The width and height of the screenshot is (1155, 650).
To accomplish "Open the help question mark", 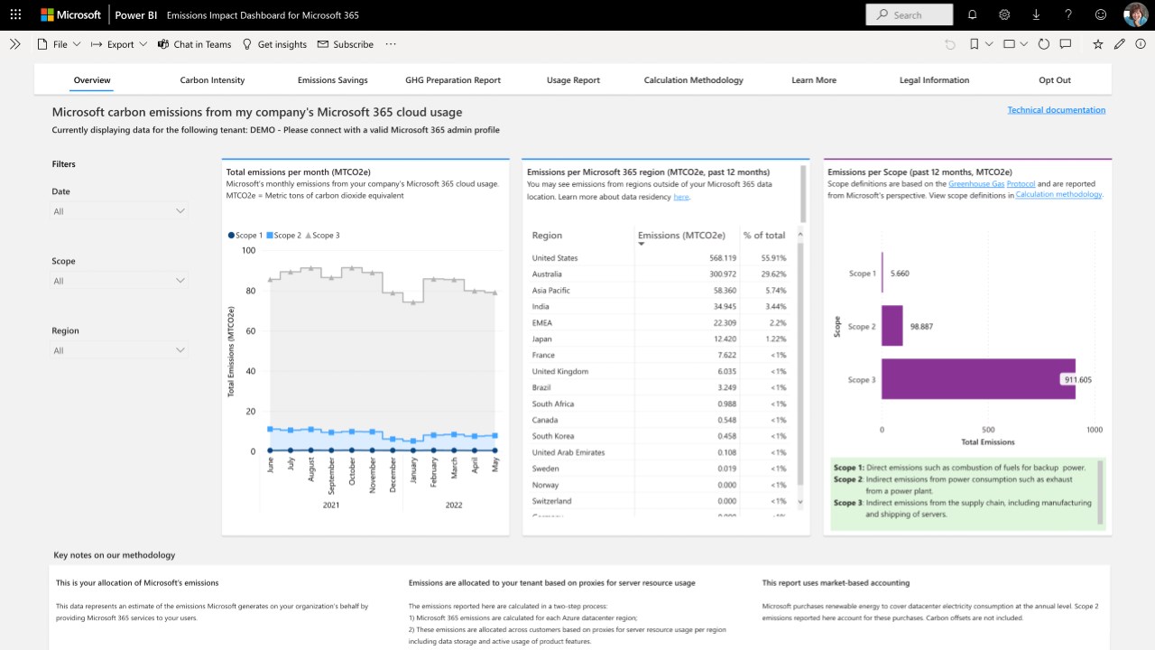I will pyautogui.click(x=1068, y=14).
